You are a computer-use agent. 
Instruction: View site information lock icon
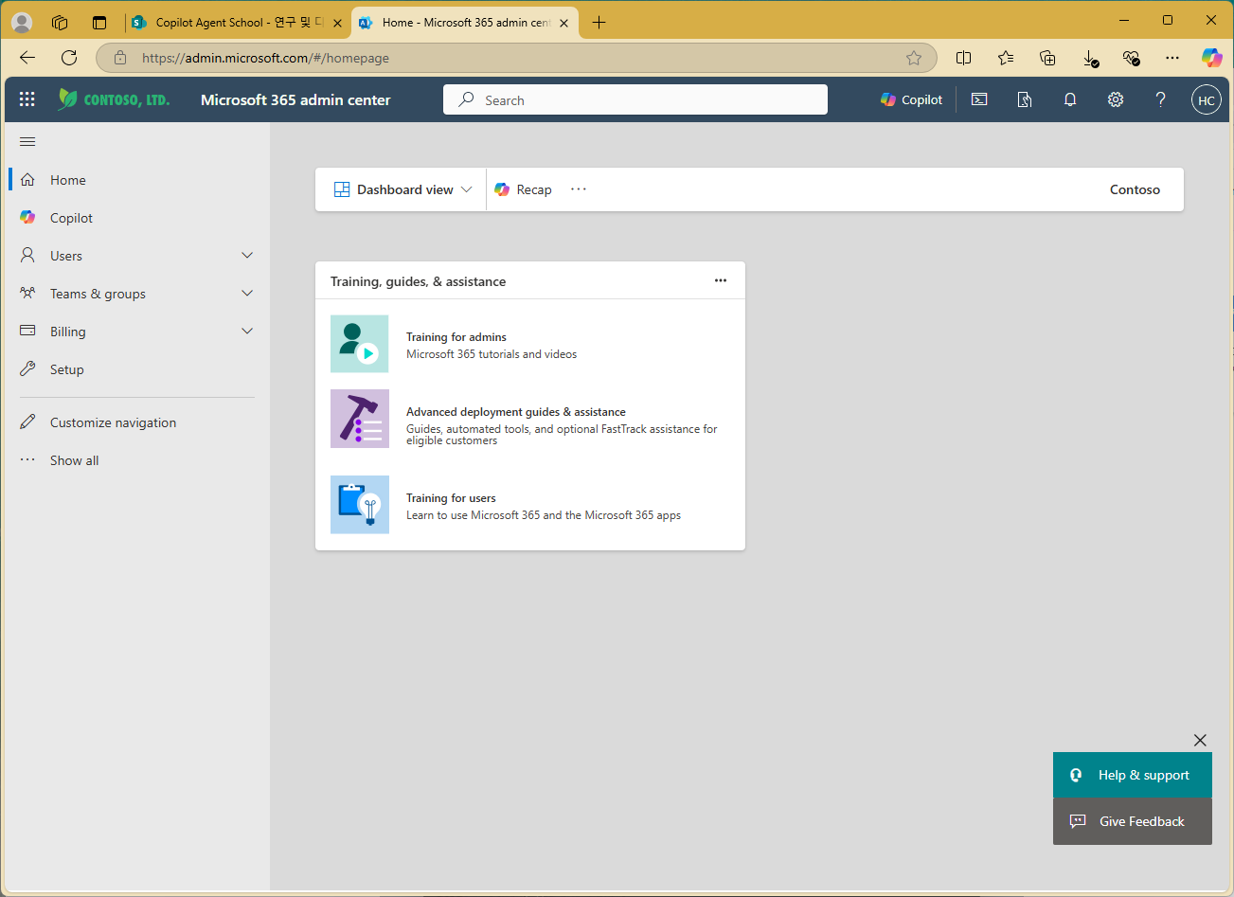tap(120, 58)
